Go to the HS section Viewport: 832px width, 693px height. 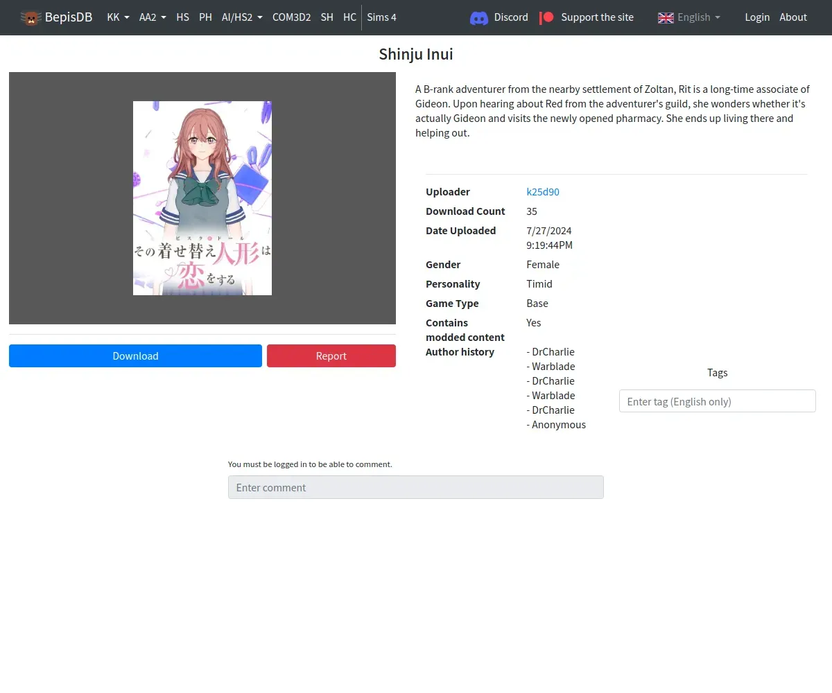point(182,17)
